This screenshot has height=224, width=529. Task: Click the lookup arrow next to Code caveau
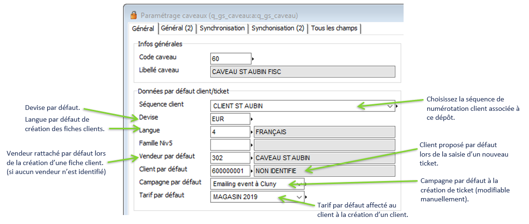tap(253, 59)
